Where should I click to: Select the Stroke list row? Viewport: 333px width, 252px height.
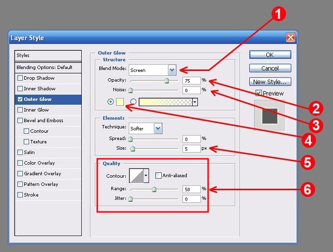pos(48,195)
